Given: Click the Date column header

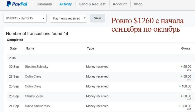Looking at the screenshot, I should coord(13,48).
